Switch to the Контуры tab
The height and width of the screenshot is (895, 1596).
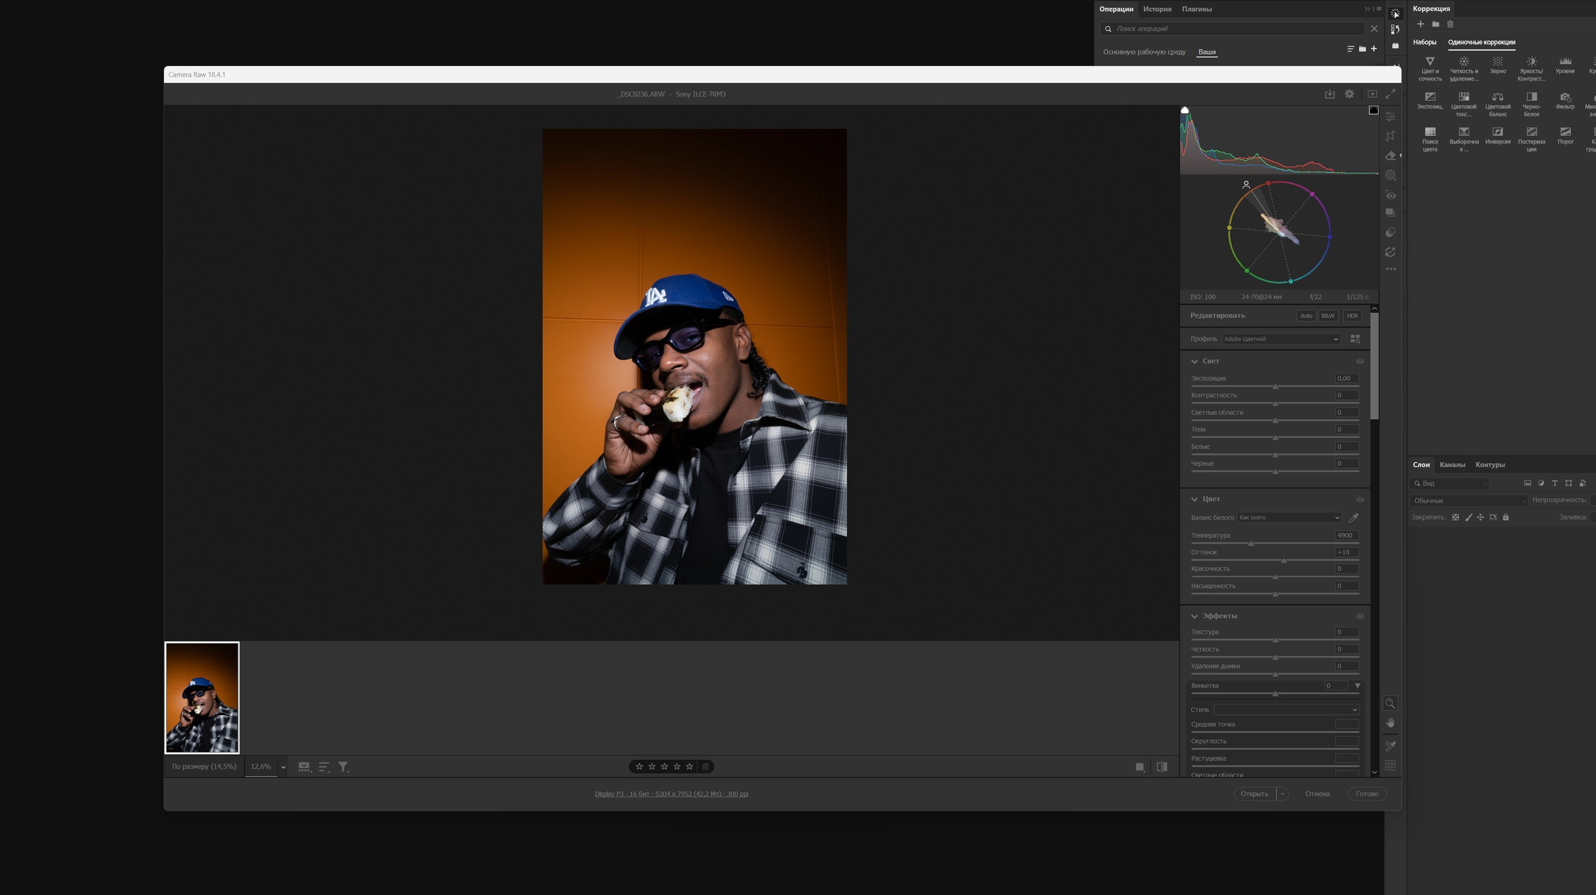(x=1490, y=465)
